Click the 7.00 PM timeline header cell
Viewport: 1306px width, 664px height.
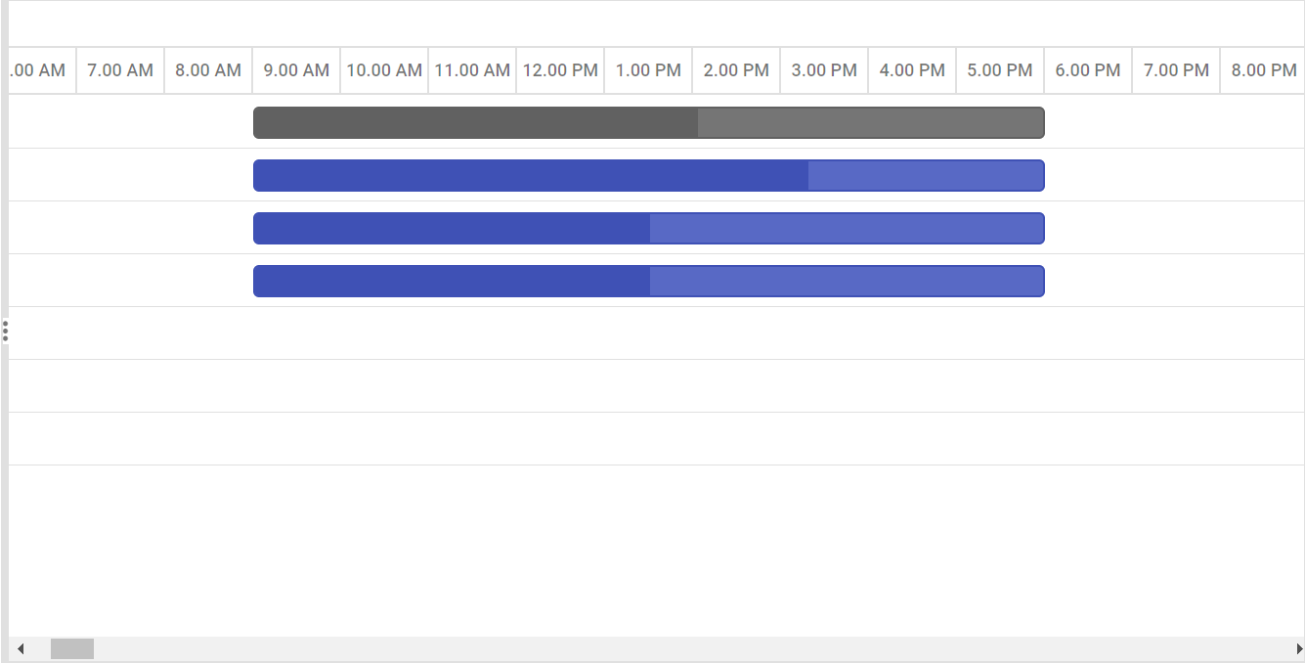click(1176, 70)
